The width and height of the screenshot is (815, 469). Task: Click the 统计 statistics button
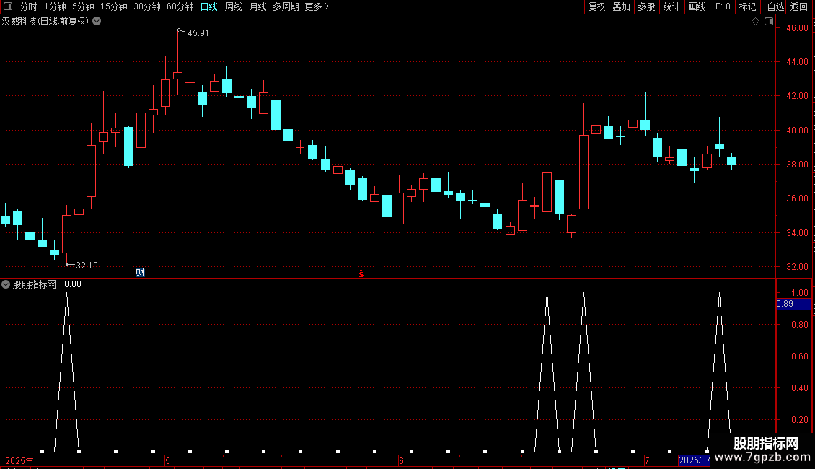[x=671, y=6]
